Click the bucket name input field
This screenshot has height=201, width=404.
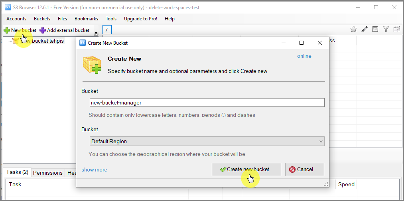point(207,102)
